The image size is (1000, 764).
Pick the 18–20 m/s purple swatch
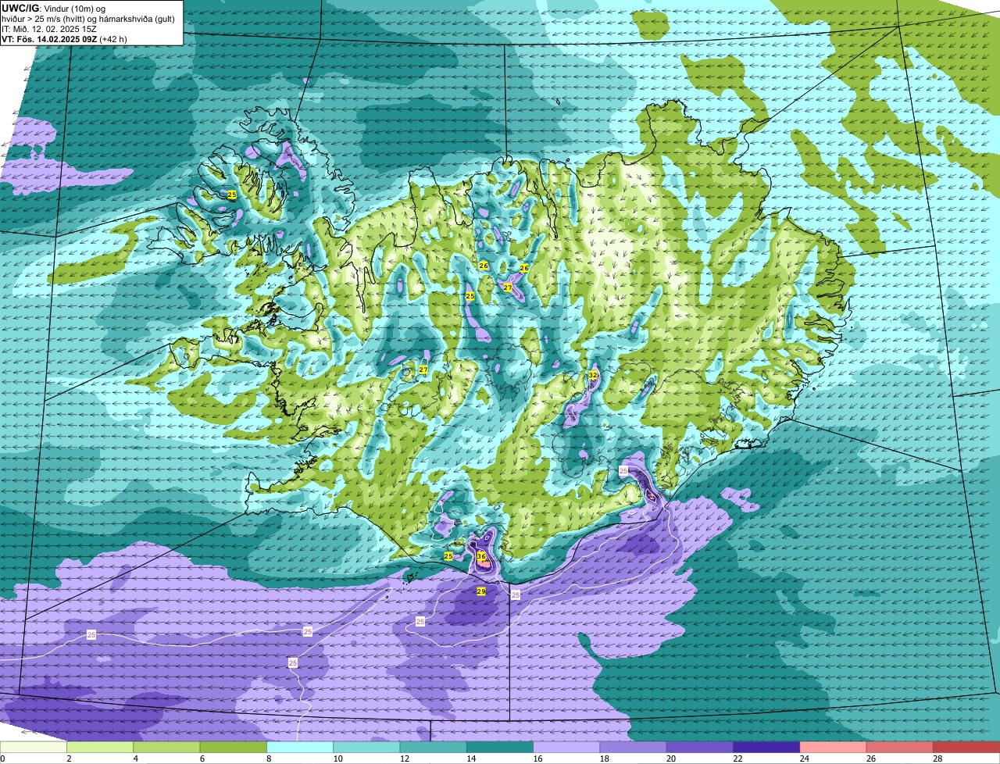pyautogui.click(x=633, y=748)
